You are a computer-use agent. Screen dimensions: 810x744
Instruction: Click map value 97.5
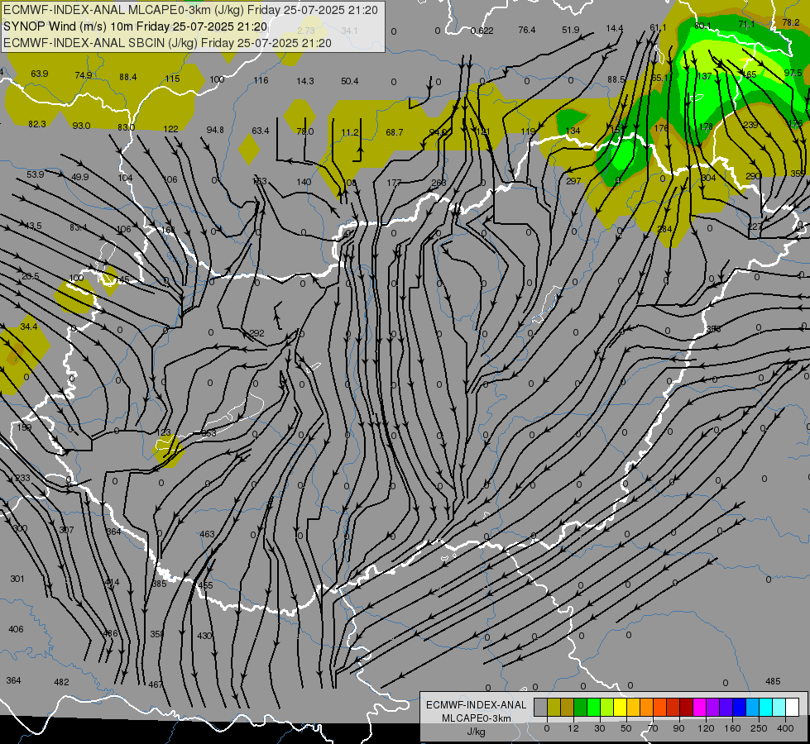[793, 73]
